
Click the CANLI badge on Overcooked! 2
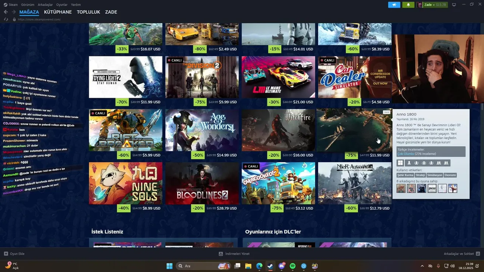tap(251, 166)
